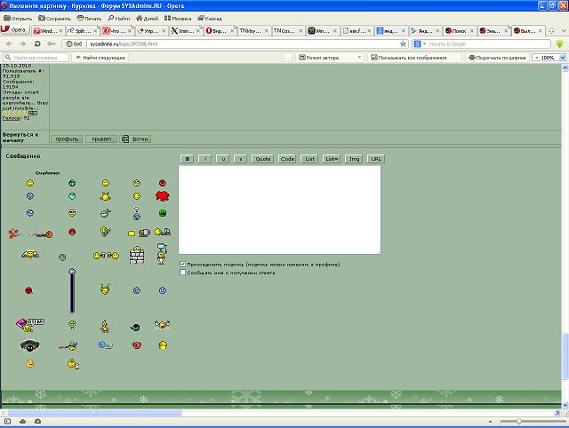This screenshot has width=569, height=428.
Task: Click the Quote button
Action: click(263, 159)
